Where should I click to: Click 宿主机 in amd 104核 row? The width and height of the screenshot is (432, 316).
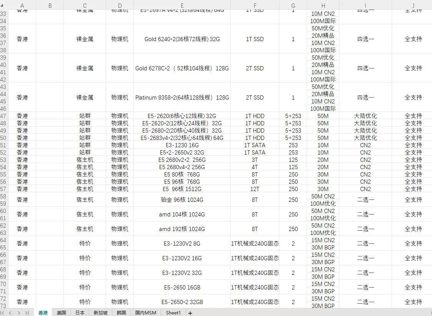pyautogui.click(x=85, y=215)
